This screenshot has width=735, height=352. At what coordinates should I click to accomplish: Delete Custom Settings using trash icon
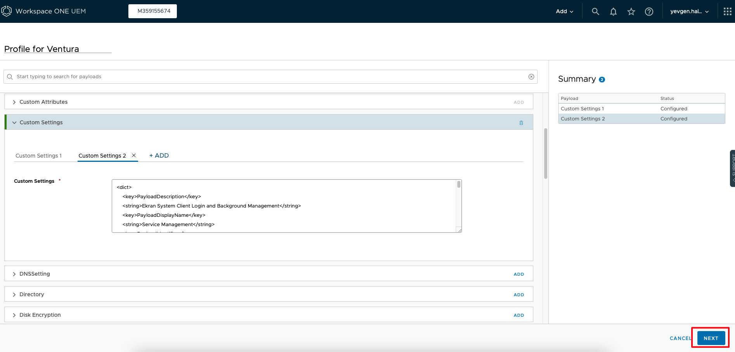pyautogui.click(x=521, y=123)
